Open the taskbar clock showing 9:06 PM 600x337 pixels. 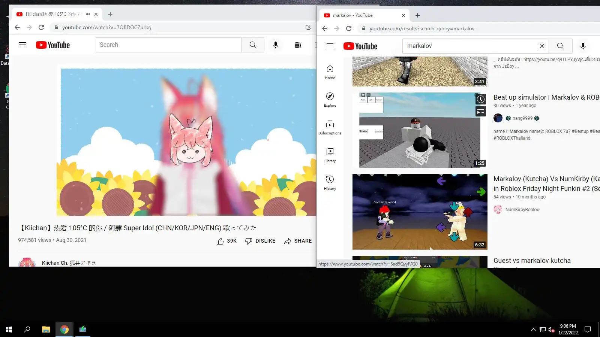tap(568, 330)
